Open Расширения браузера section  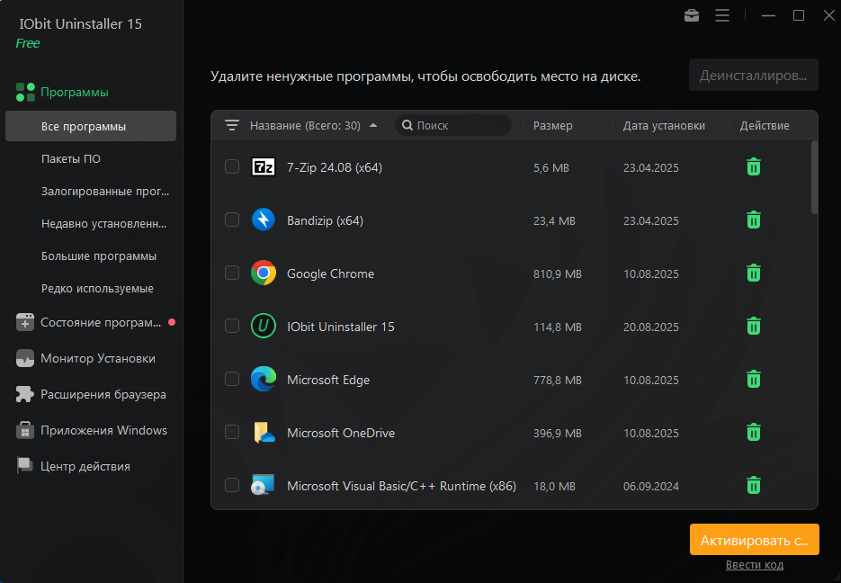coord(103,394)
